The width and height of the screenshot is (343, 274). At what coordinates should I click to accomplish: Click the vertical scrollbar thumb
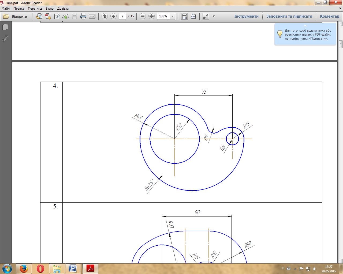click(x=341, y=44)
